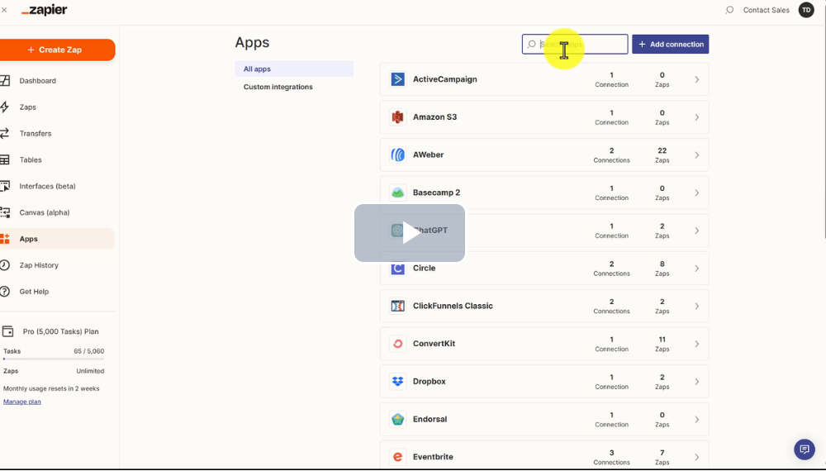
Task: Click the Interfaces (beta) icon
Action: pyautogui.click(x=5, y=186)
